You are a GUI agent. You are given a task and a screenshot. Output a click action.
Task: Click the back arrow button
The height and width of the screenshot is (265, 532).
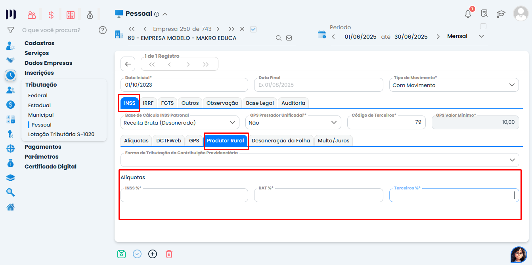click(x=128, y=64)
